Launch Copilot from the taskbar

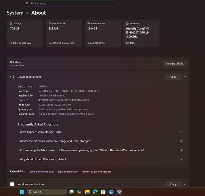[x=79, y=192]
